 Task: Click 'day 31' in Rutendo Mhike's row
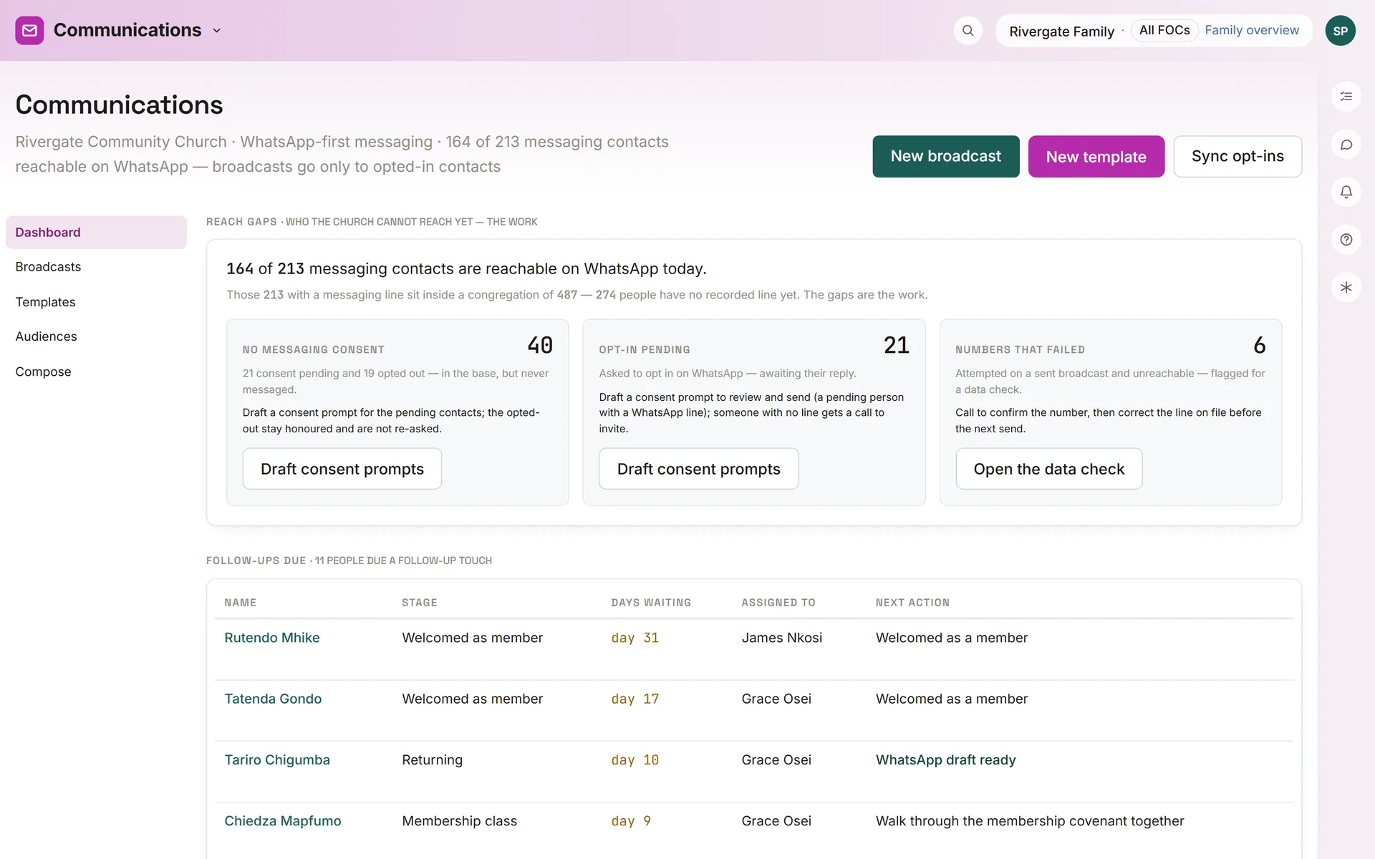[x=635, y=638]
